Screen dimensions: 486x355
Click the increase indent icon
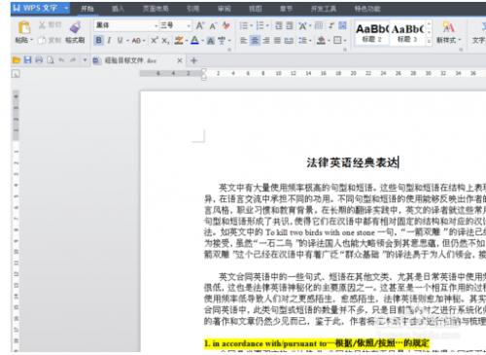290,25
